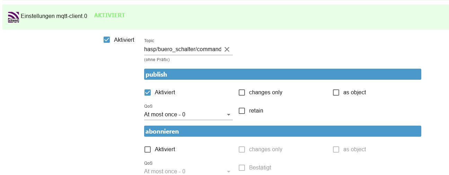The height and width of the screenshot is (175, 449).
Task: Click the abonnieren QoS dropdown arrow
Action: coord(229,172)
